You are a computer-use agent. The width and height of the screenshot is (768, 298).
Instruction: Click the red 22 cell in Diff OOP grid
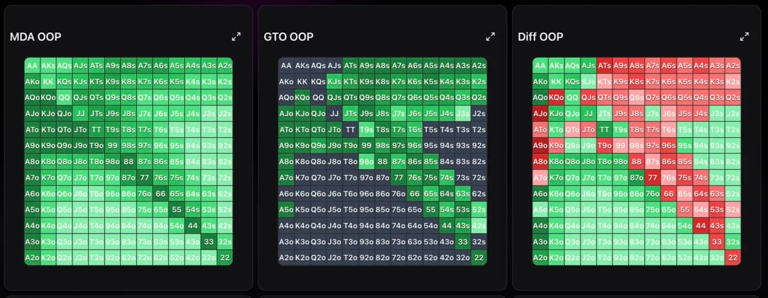pyautogui.click(x=733, y=258)
